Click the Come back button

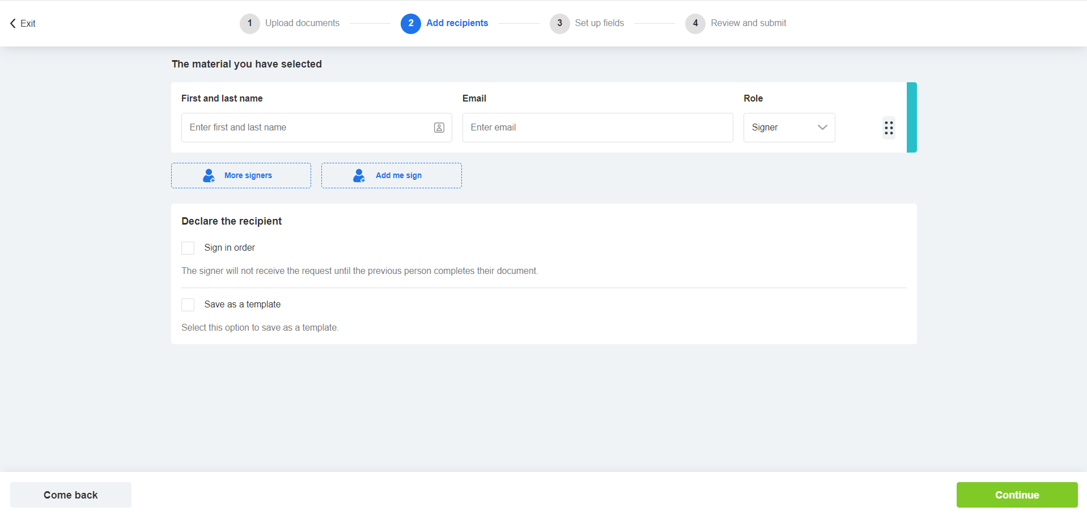point(71,495)
